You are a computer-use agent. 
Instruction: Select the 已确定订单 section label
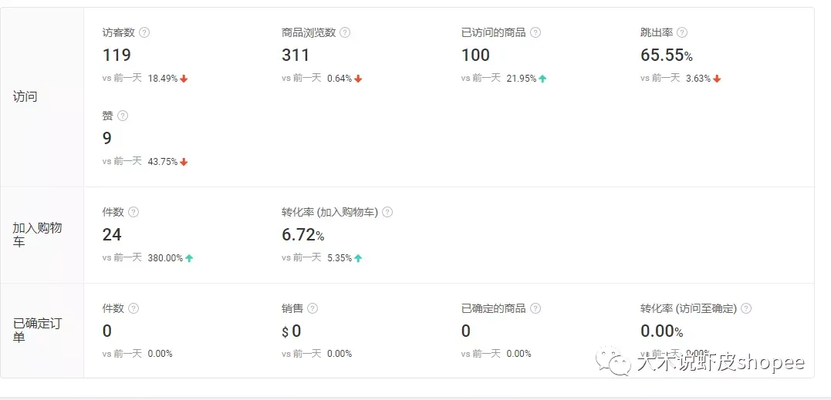(x=37, y=330)
